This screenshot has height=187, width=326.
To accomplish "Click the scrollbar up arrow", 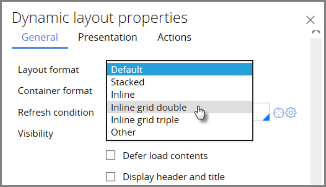I will coord(316,32).
